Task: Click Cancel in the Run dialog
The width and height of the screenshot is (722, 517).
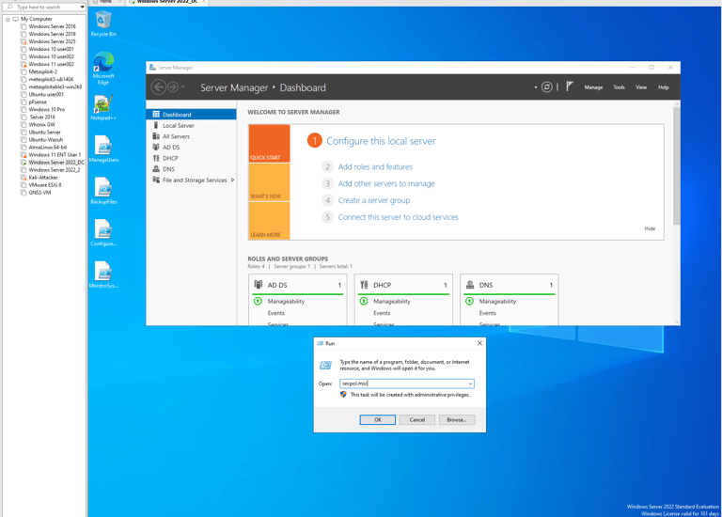Action: [x=417, y=419]
